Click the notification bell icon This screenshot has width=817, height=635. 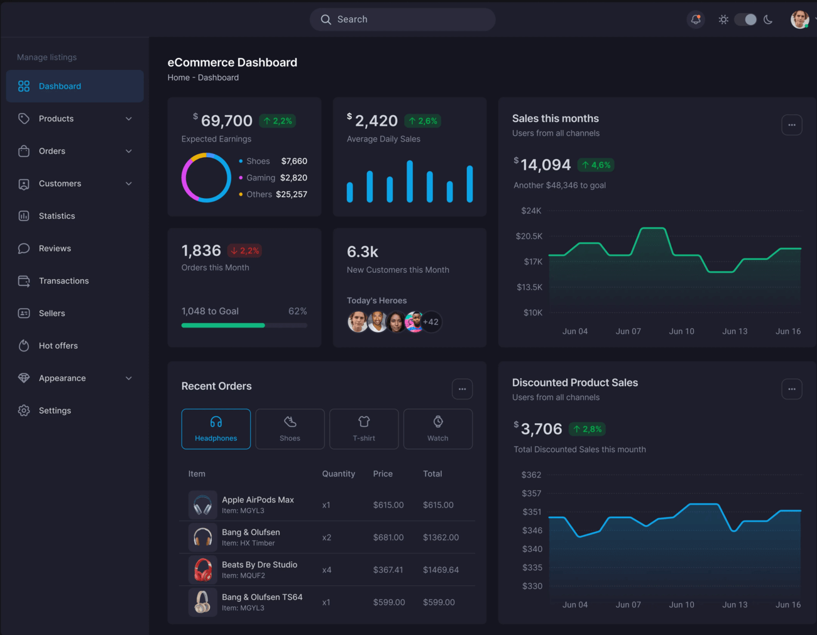(x=696, y=19)
